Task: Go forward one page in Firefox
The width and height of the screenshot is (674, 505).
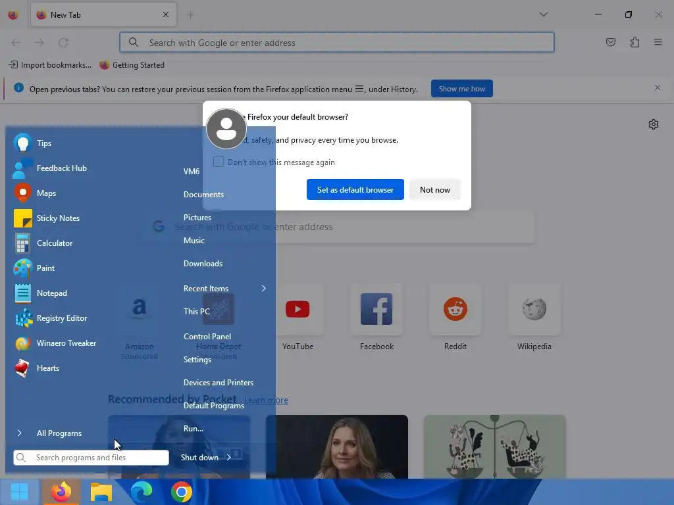Action: tap(39, 43)
